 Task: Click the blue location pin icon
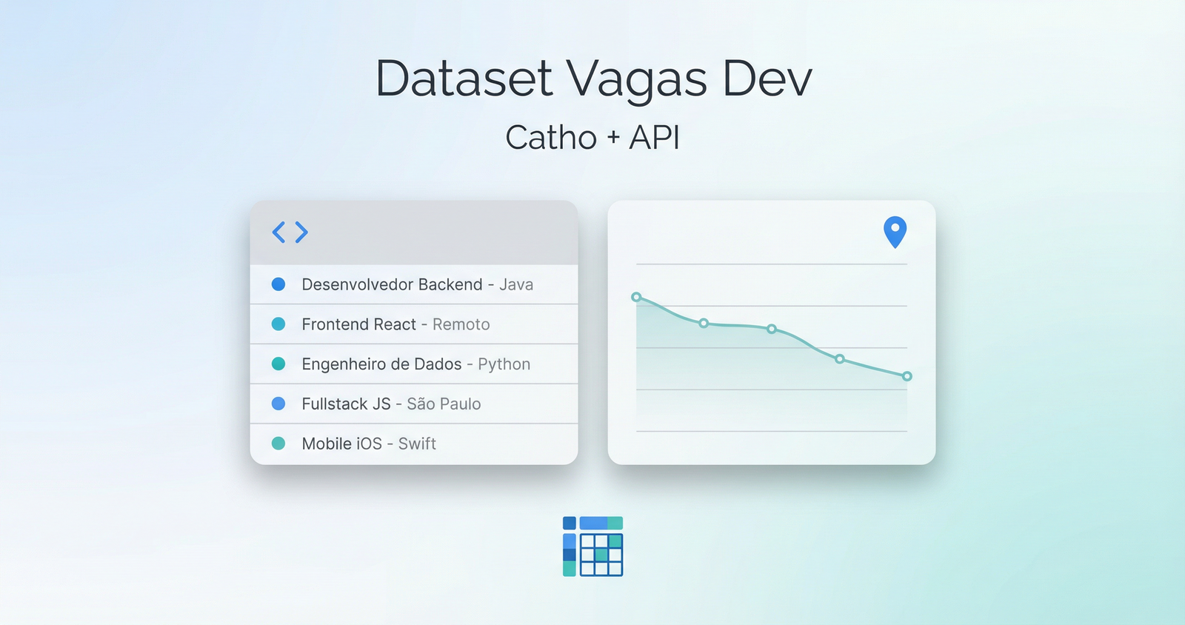[895, 232]
